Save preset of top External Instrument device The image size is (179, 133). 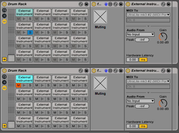tap(168, 4)
